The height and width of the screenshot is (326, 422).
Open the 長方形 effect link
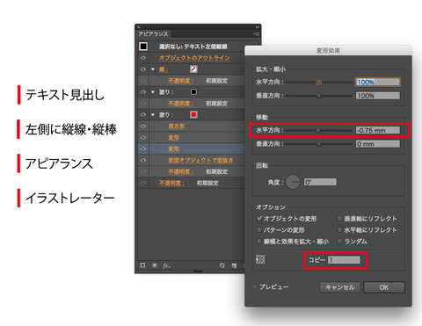tap(177, 127)
